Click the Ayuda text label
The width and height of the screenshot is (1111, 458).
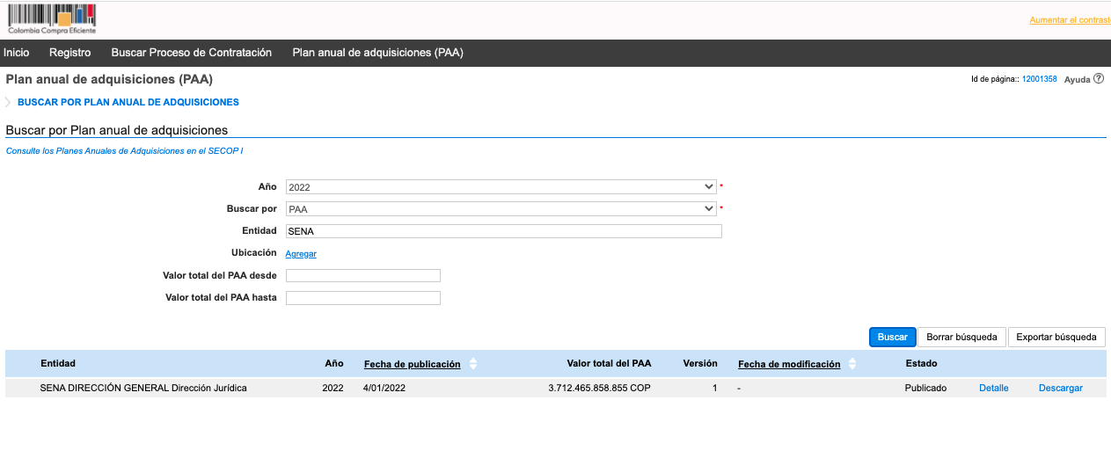coord(1078,79)
